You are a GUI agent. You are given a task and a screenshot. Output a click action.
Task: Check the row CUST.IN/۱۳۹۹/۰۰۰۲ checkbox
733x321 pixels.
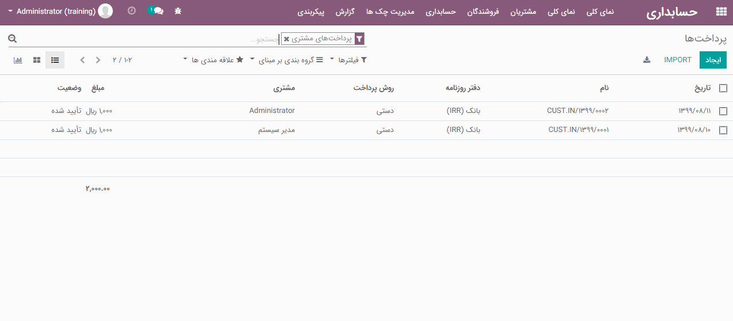(723, 111)
